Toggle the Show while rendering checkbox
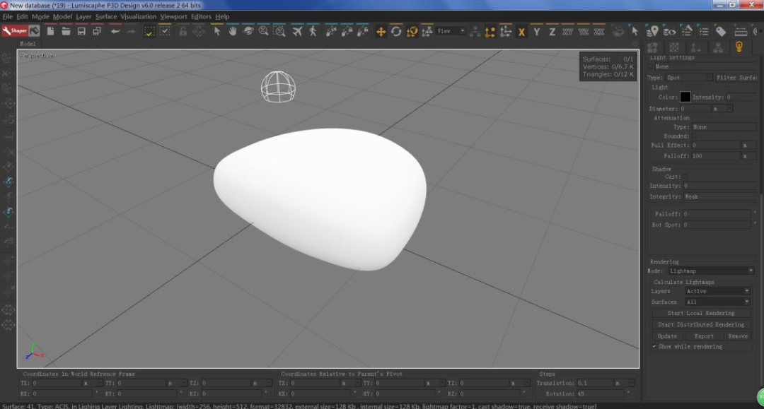764x409 pixels. coord(654,347)
